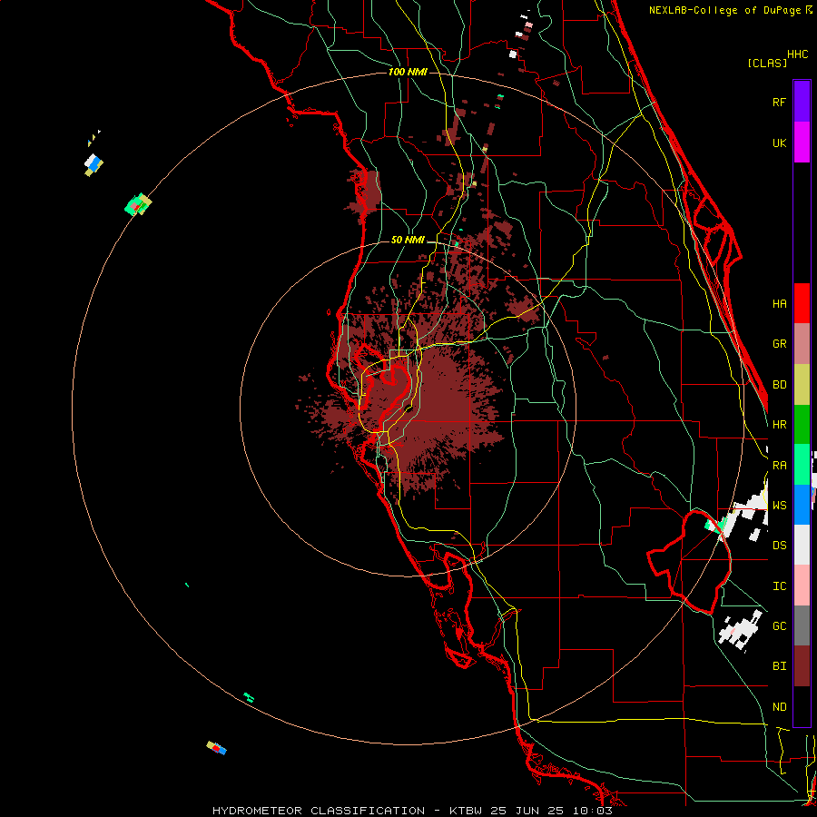Image resolution: width=817 pixels, height=817 pixels.
Task: Click the 'RA' legend label
Action: (779, 466)
